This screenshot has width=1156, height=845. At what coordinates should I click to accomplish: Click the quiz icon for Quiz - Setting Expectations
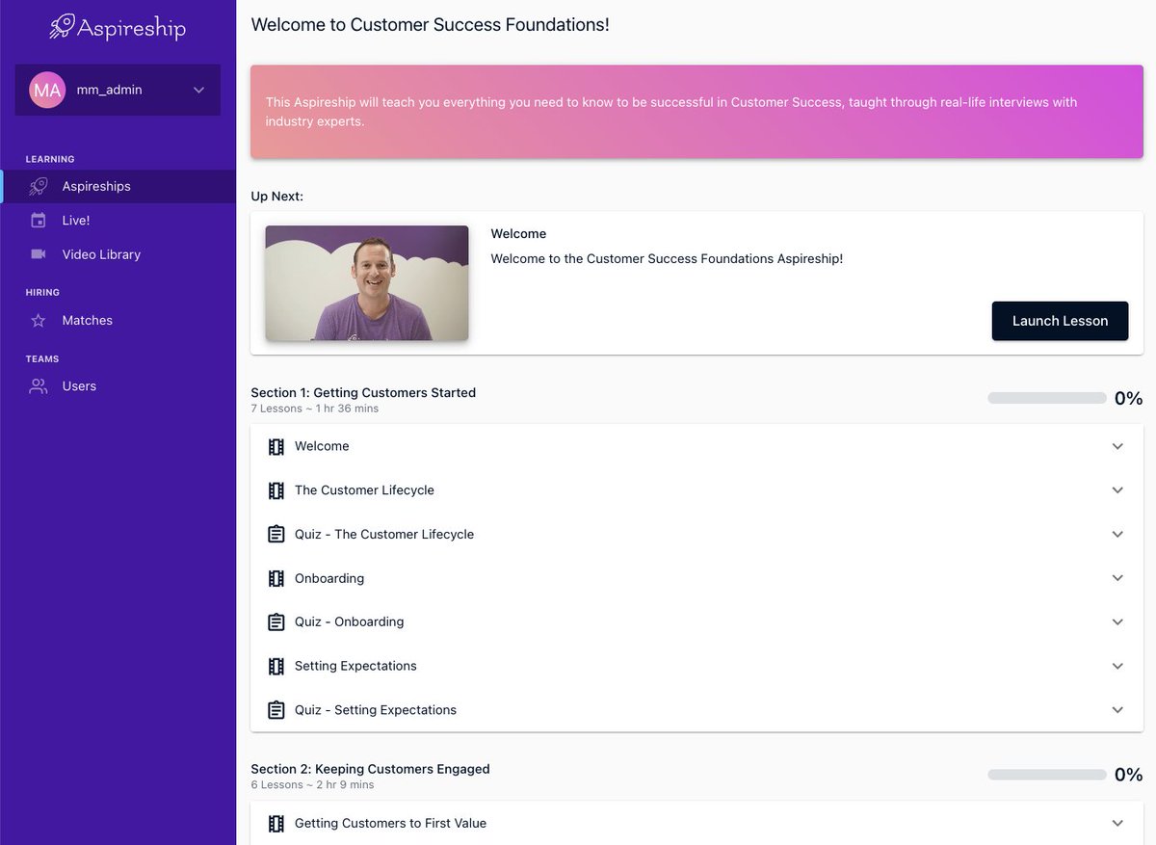pyautogui.click(x=276, y=710)
